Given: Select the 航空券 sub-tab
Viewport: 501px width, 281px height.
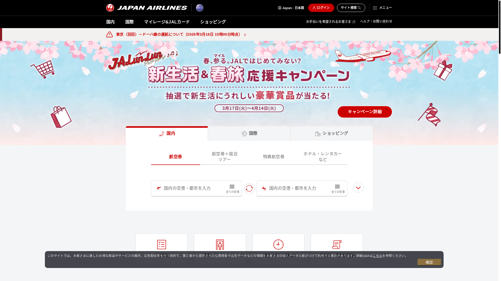Looking at the screenshot, I should [x=176, y=157].
